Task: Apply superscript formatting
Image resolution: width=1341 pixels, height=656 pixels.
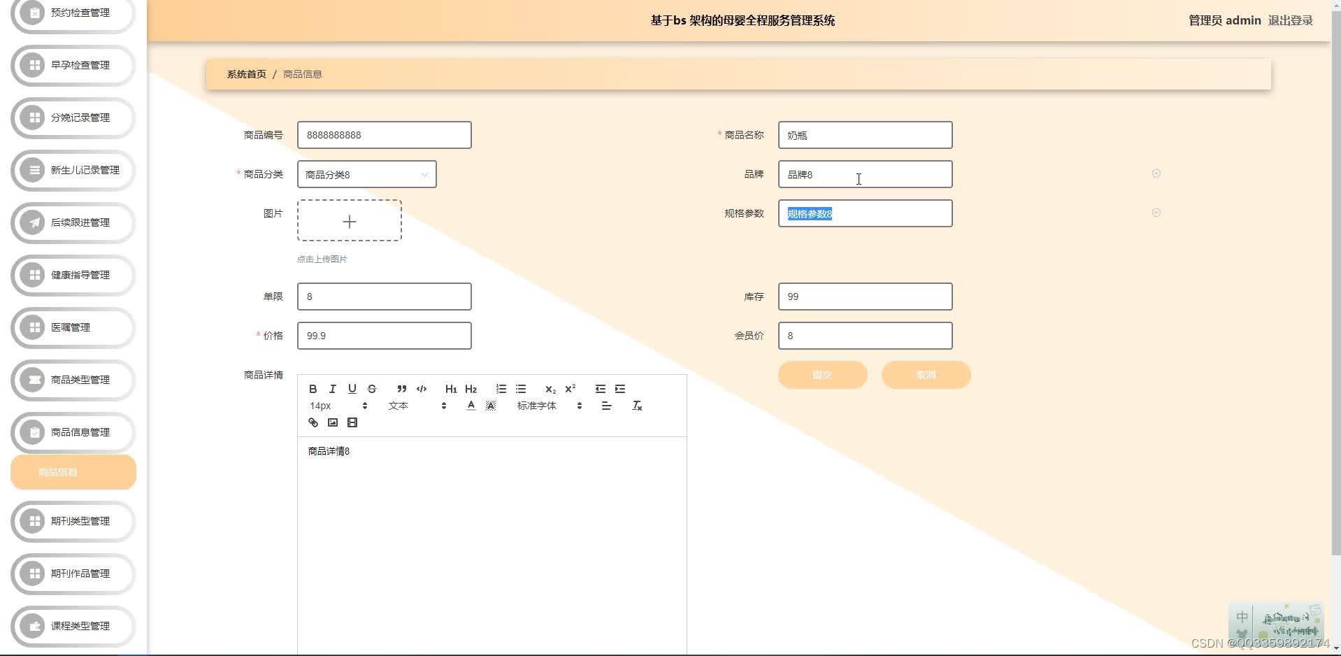Action: 571,389
